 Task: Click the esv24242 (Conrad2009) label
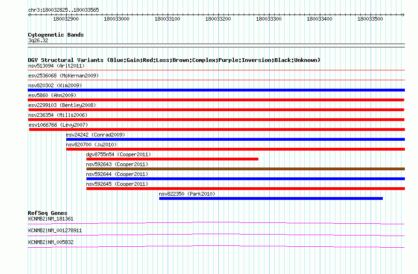tap(95, 135)
